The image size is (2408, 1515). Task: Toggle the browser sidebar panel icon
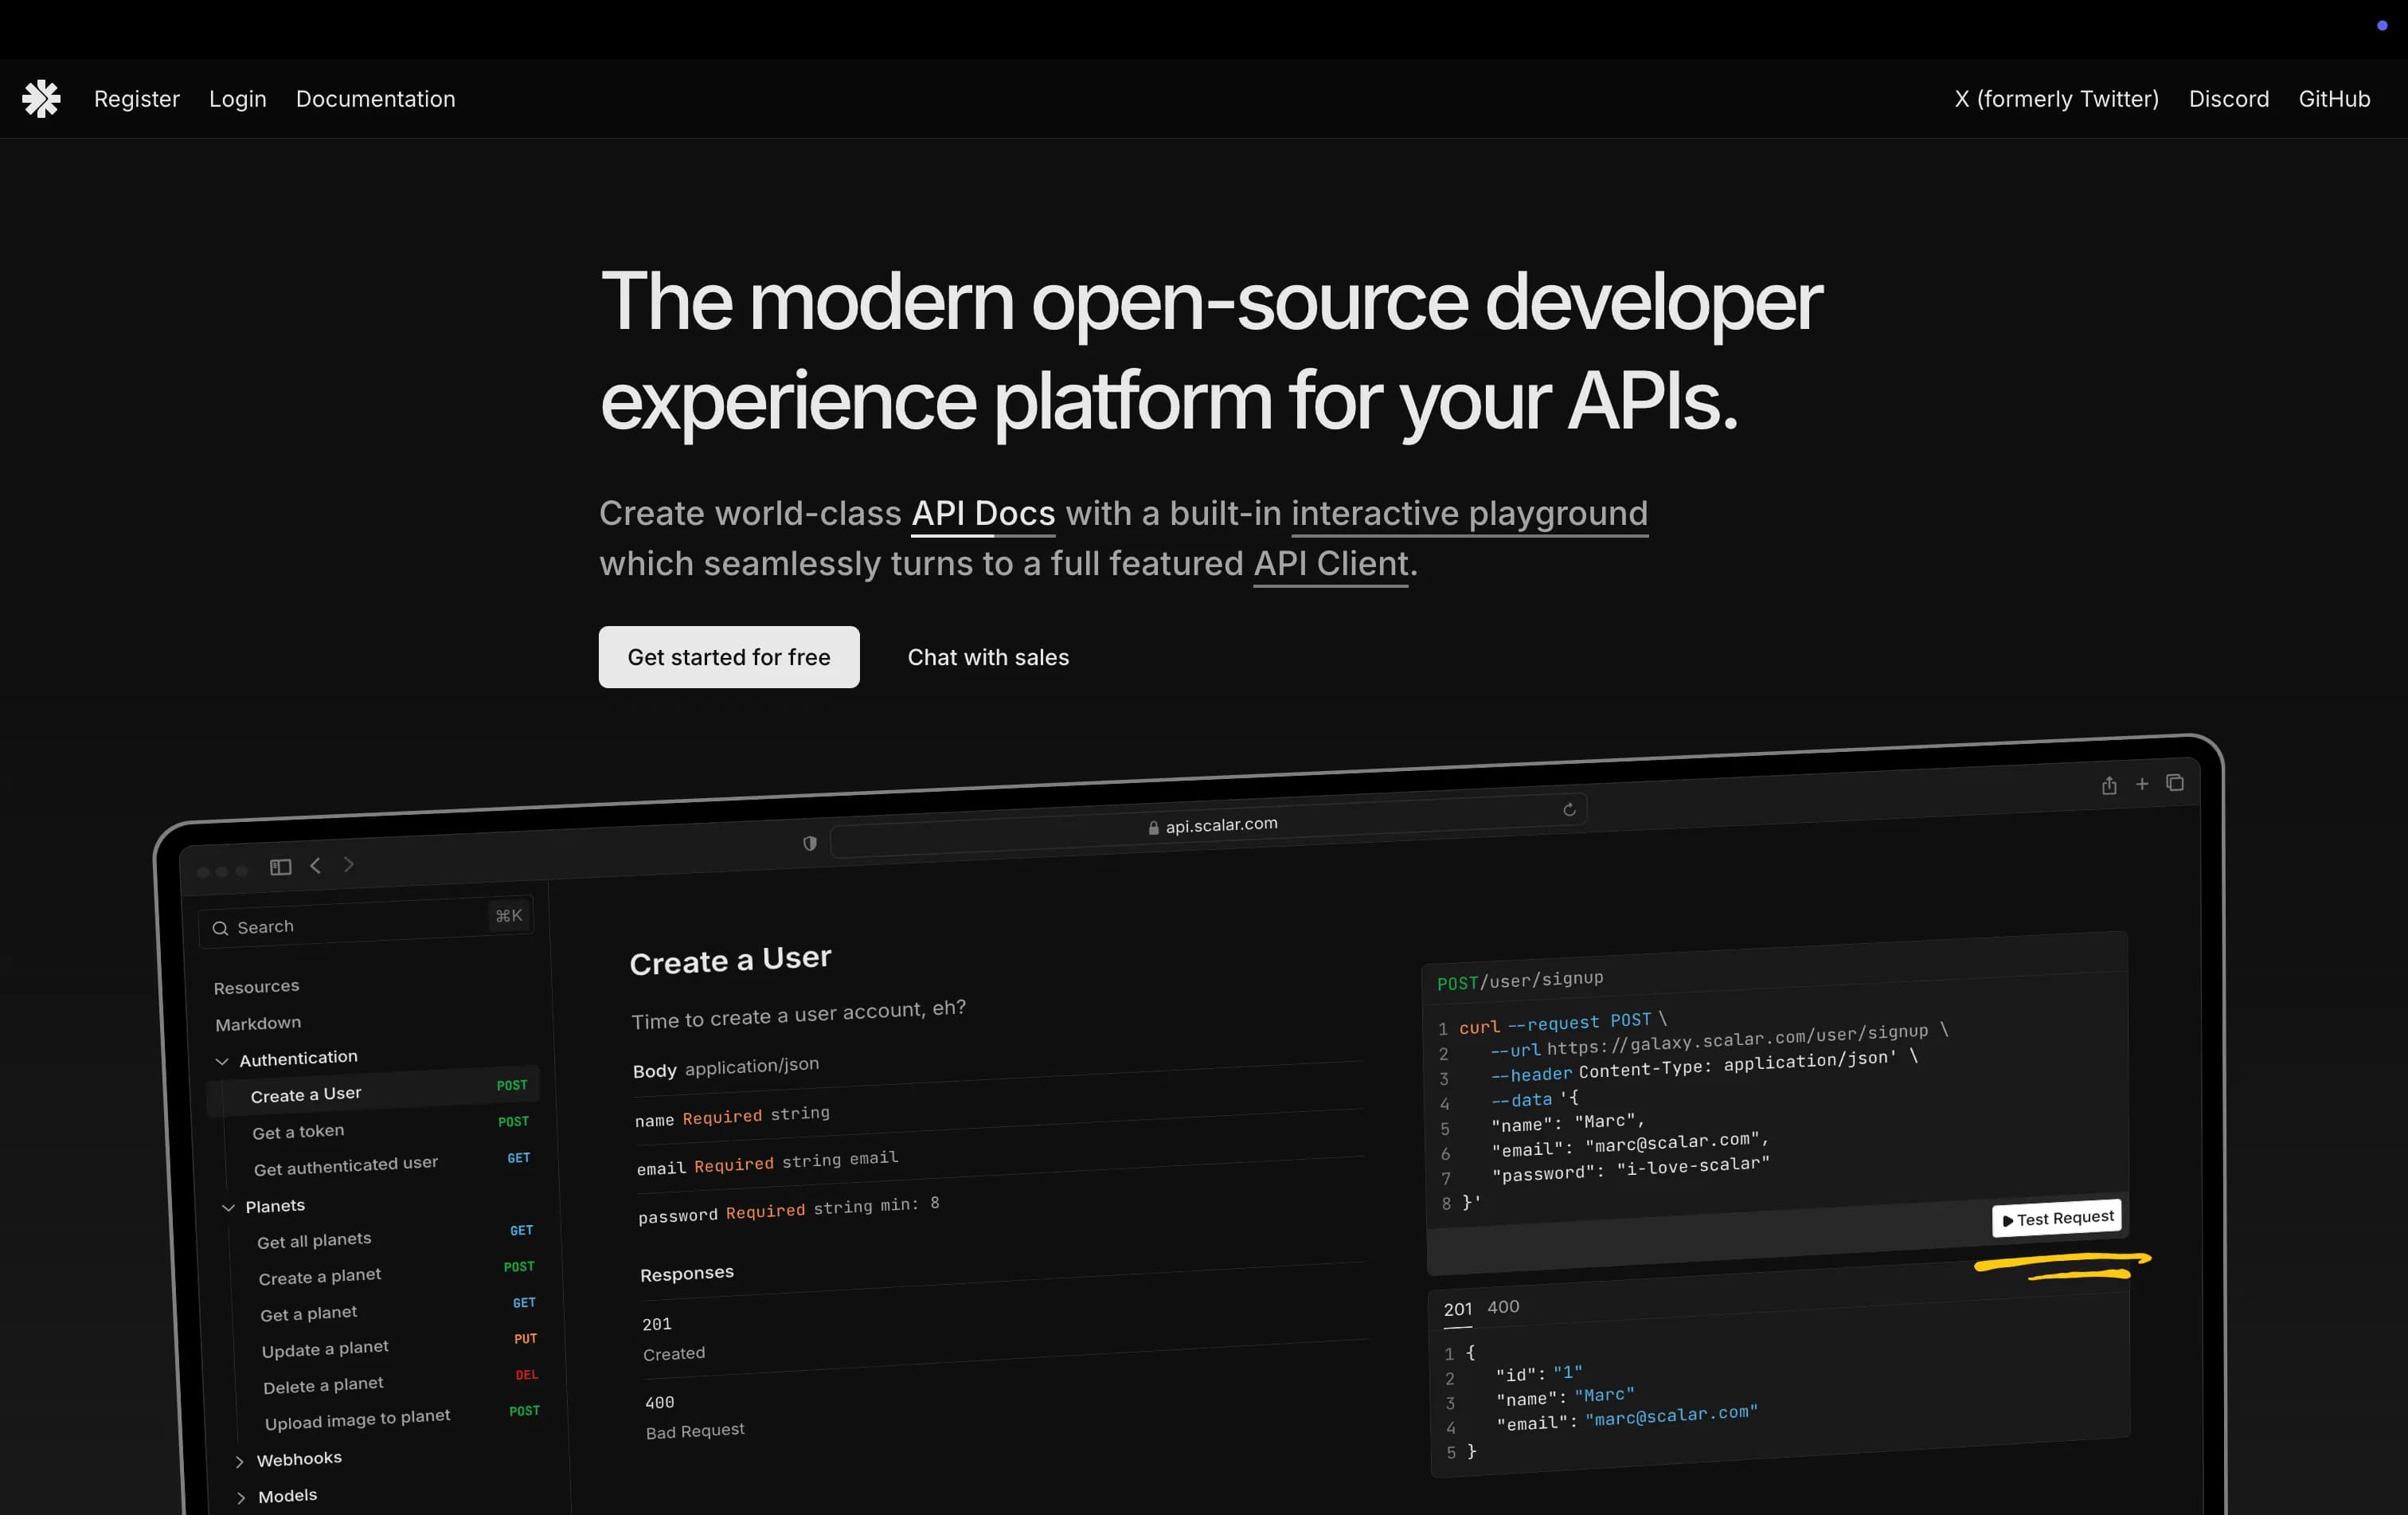[x=281, y=867]
